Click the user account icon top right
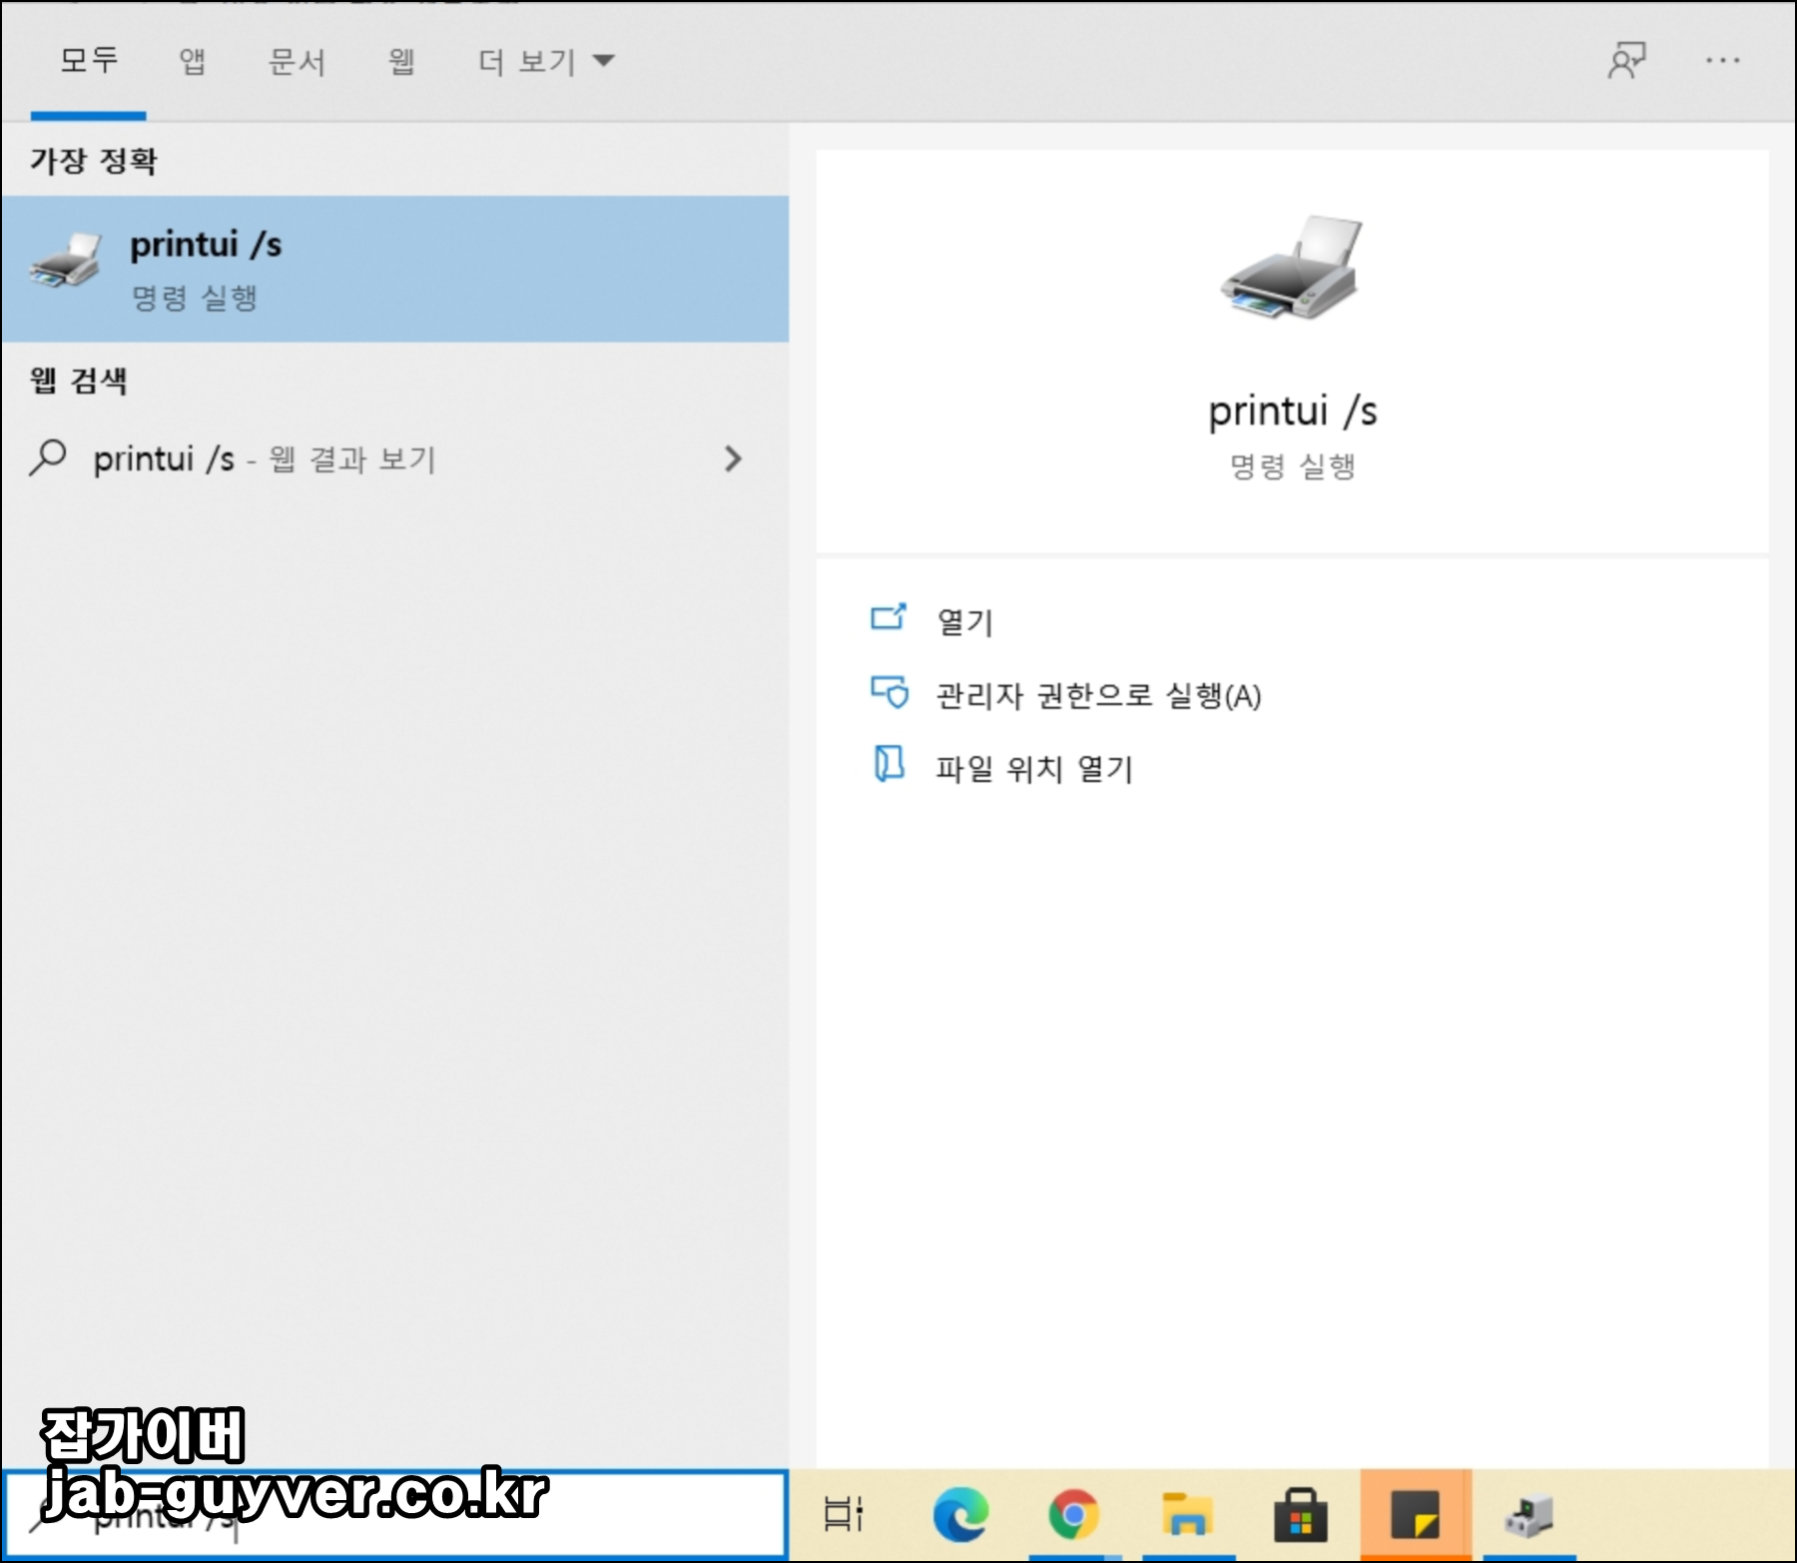This screenshot has width=1797, height=1563. 1627,60
